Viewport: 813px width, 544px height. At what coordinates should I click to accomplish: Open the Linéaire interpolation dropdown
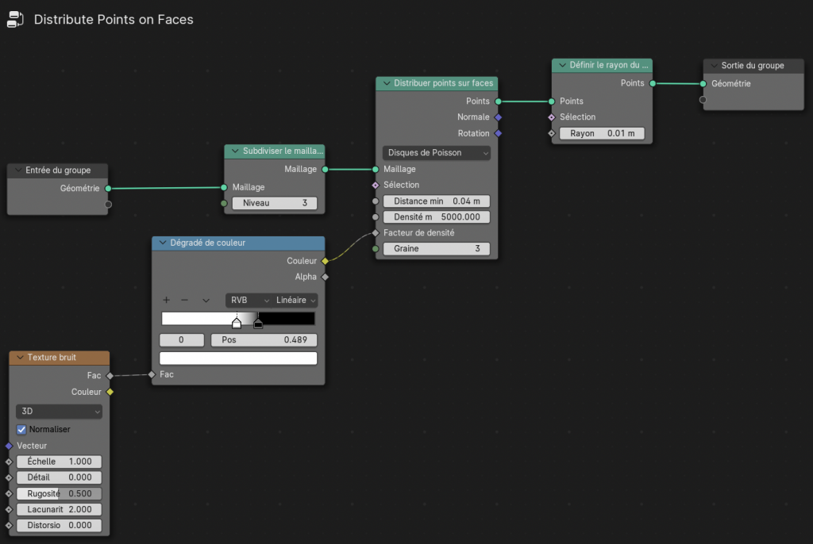[295, 301]
